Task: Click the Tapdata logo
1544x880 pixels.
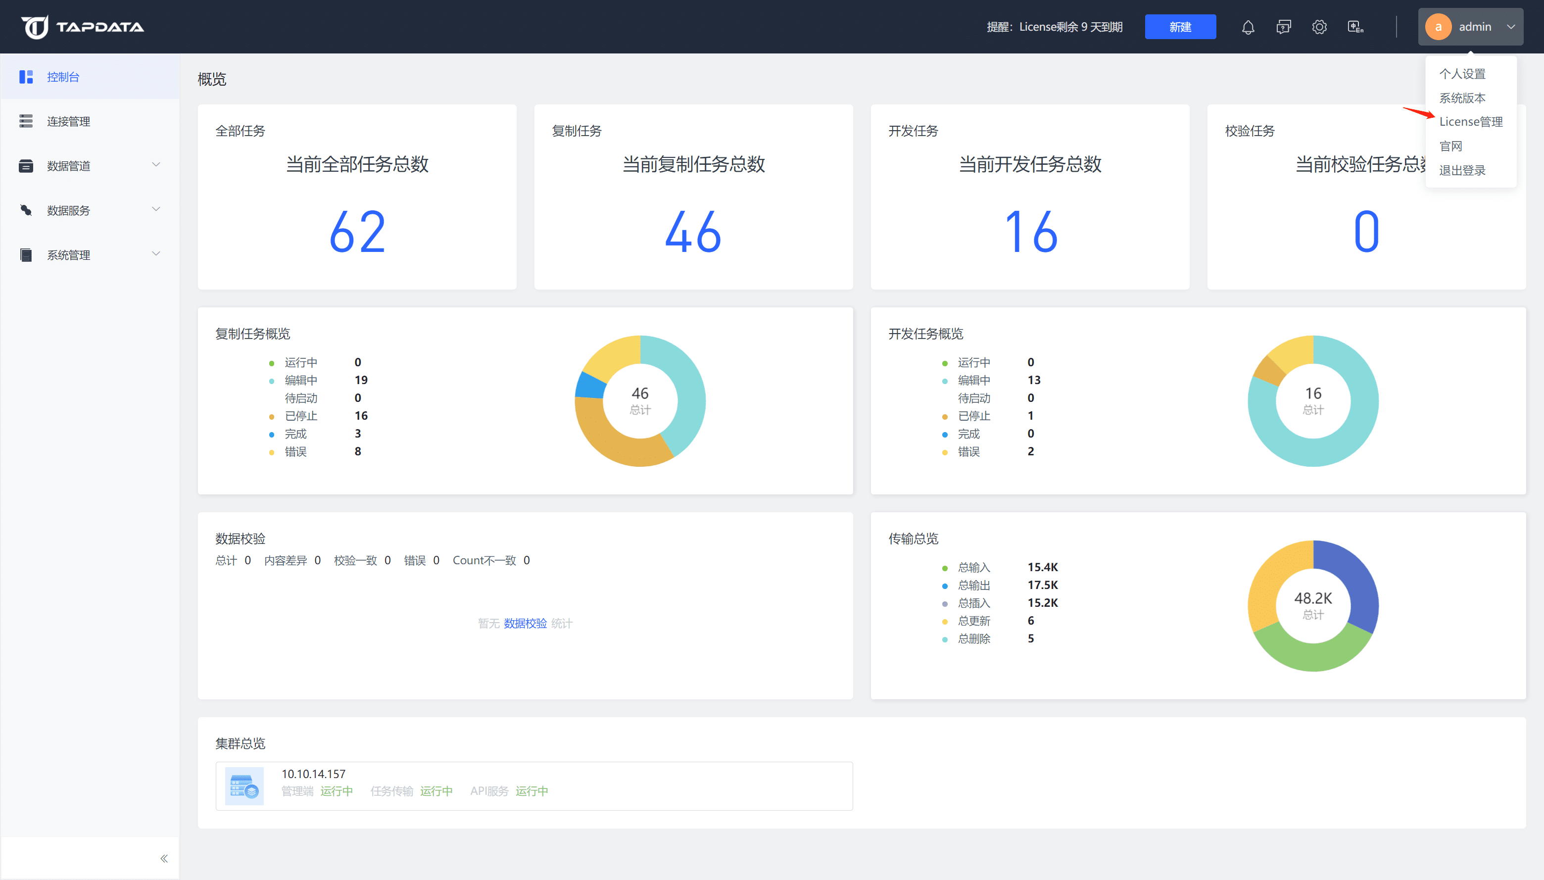Action: pos(83,27)
